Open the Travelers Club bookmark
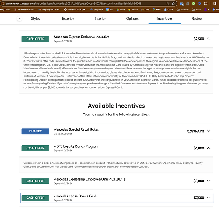This screenshot has height=208, width=219. click(x=75, y=10)
